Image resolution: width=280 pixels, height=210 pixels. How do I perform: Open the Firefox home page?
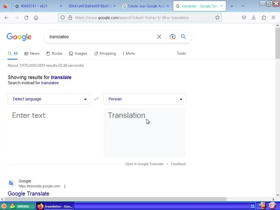(x=36, y=18)
